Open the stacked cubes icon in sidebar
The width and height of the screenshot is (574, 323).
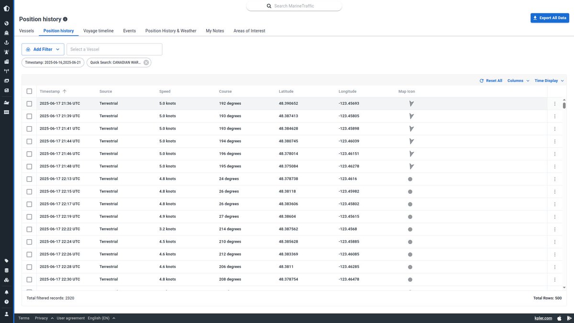point(7,280)
